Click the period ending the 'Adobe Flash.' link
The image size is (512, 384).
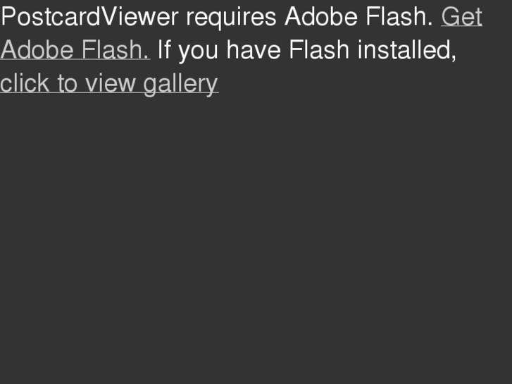[x=146, y=58]
